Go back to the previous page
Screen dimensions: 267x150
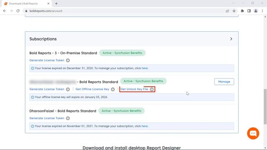coord(5,11)
